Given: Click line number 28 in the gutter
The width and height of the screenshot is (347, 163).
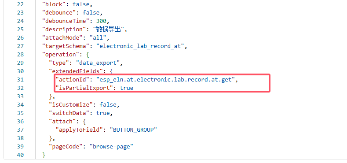Looking at the screenshot, I should [20, 55].
